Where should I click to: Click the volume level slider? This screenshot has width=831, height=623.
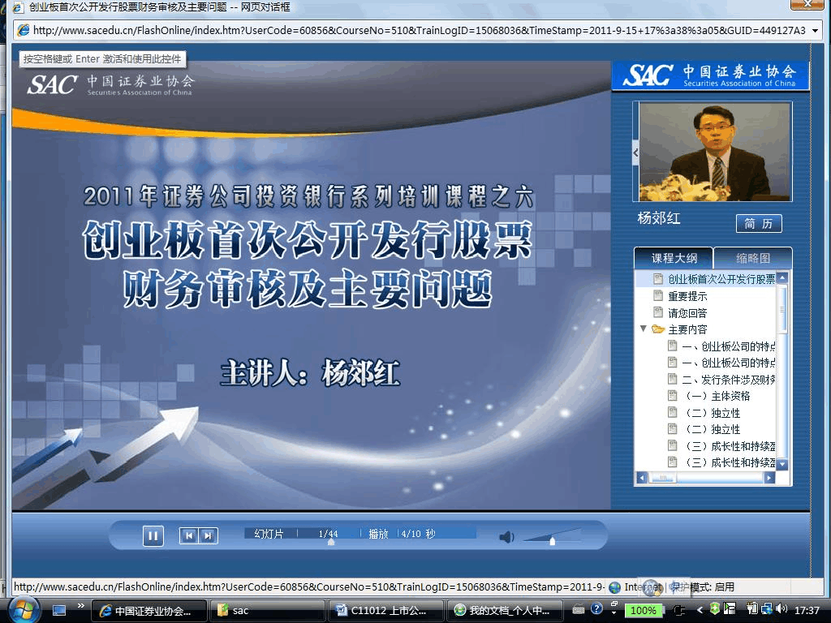pos(553,538)
